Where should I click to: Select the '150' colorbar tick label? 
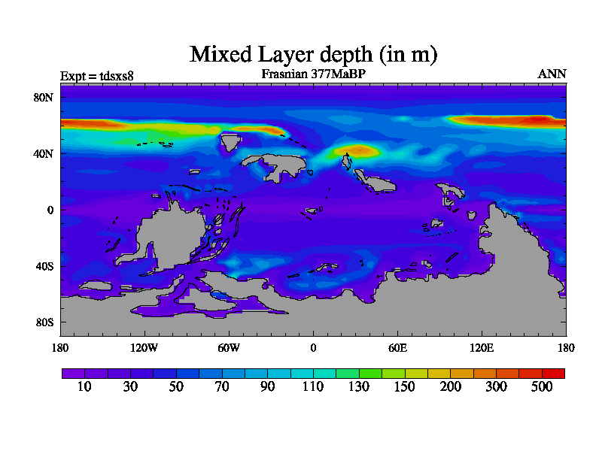(404, 387)
